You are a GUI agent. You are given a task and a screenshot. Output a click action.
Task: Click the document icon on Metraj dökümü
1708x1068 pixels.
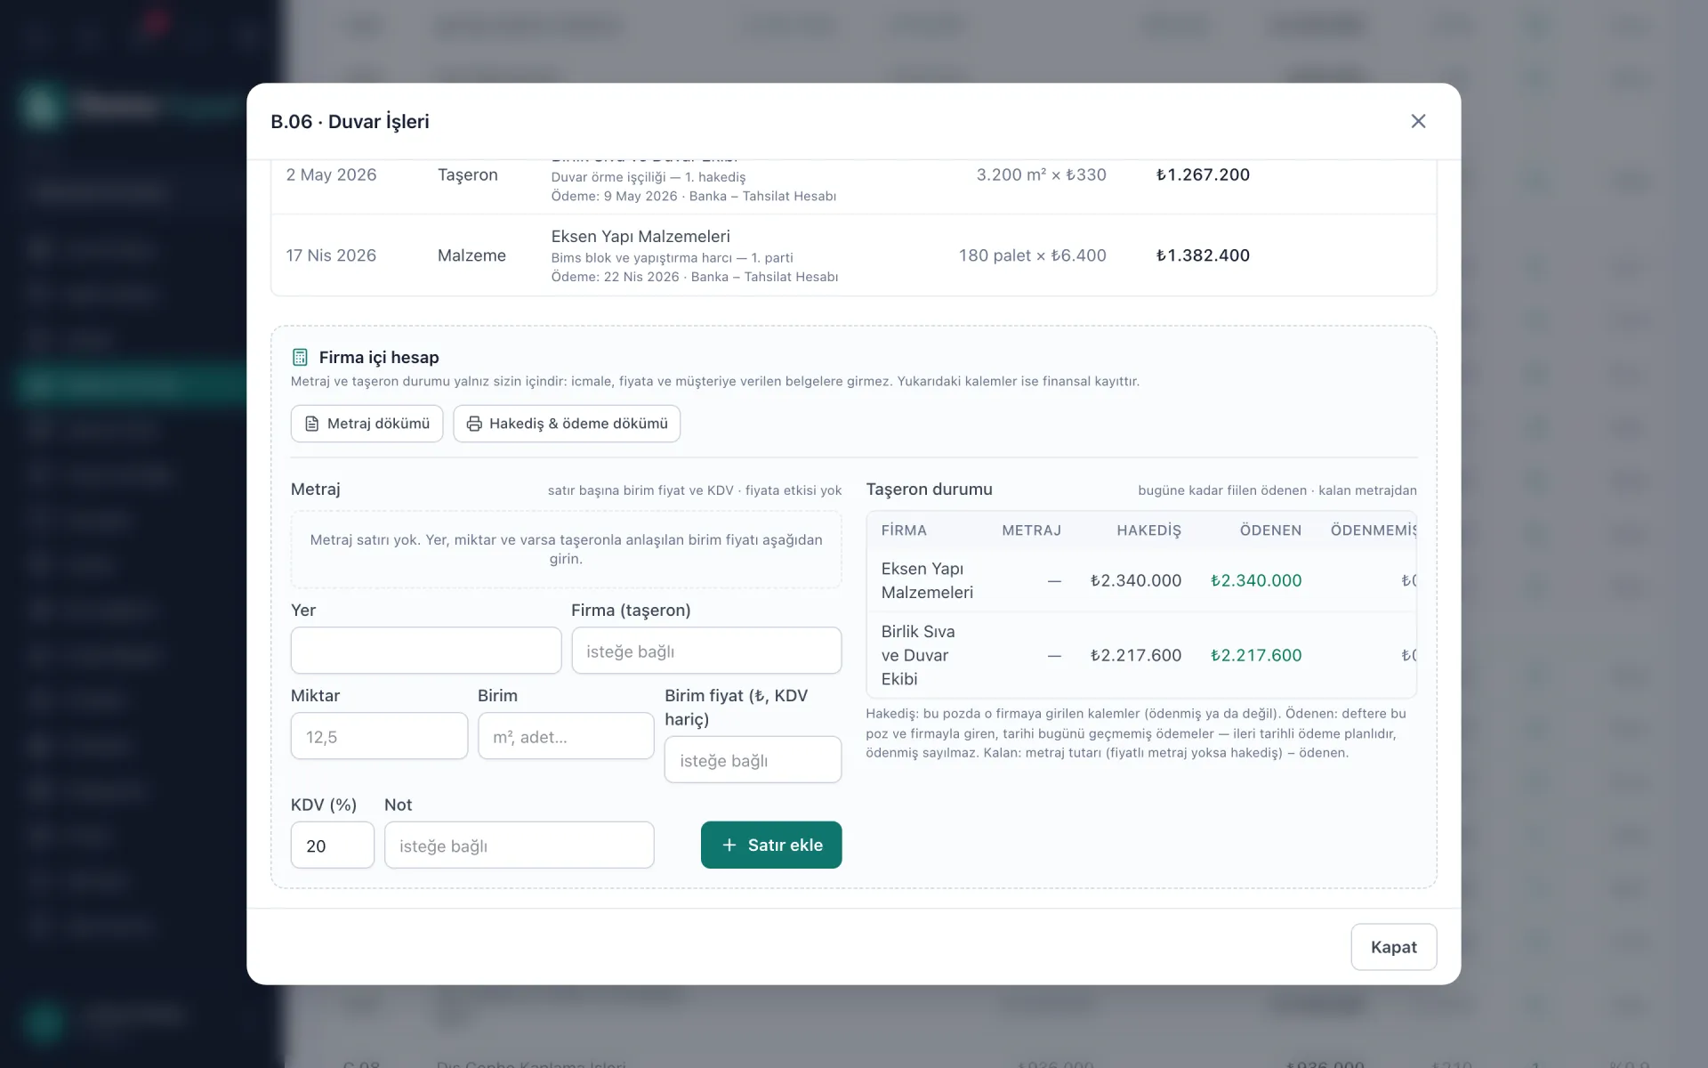click(x=311, y=424)
